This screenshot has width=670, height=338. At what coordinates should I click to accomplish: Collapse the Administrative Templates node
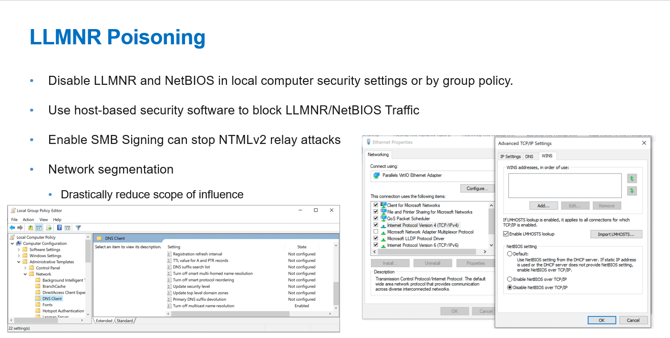19,262
